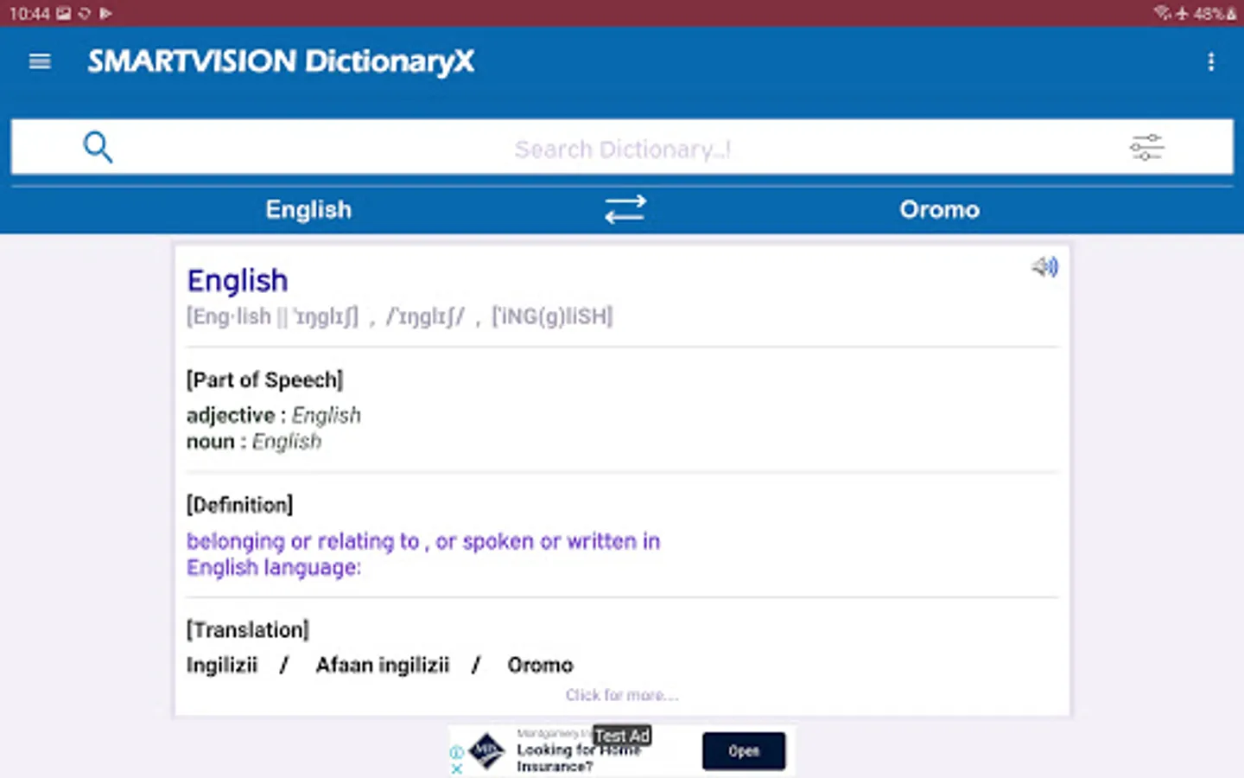1244x778 pixels.
Task: Close the ad using the X icon
Action: click(457, 768)
